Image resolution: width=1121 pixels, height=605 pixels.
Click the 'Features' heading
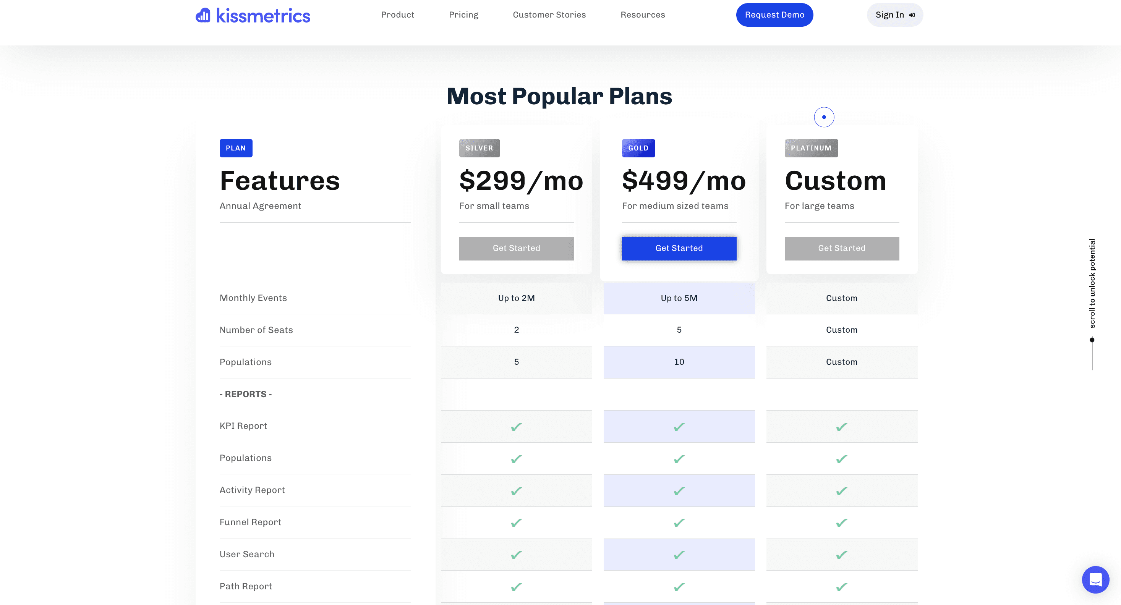point(280,181)
